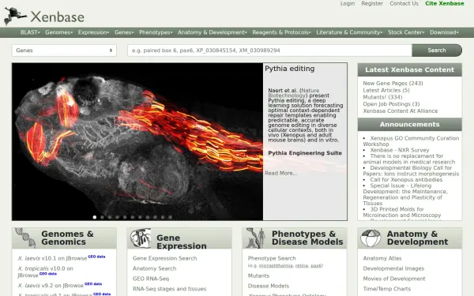Viewport: 474px width, 296px height.
Task: Open RNA-Seq stages and tissues link
Action: click(169, 289)
